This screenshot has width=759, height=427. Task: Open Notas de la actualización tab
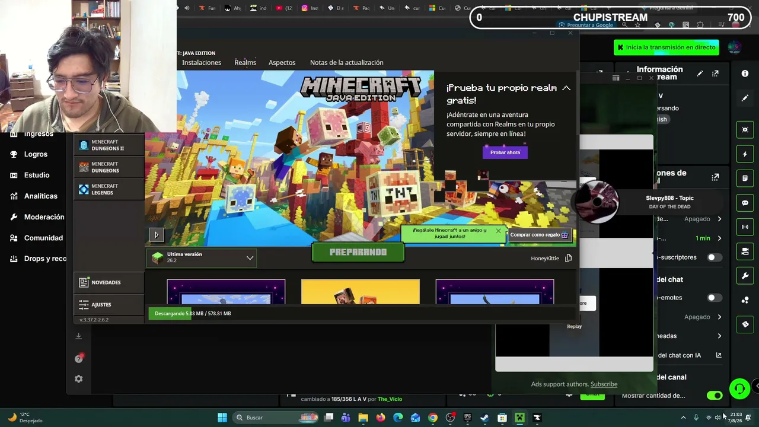346,62
